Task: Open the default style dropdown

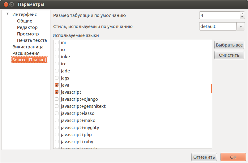Action: [x=241, y=26]
